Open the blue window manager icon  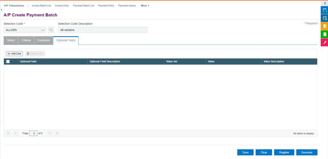(x=324, y=11)
